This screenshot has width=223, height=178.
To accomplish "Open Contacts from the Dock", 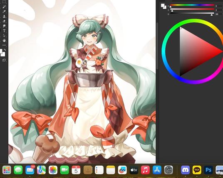I will [x=88, y=170].
